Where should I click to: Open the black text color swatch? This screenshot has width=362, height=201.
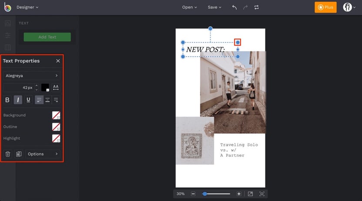tap(45, 88)
